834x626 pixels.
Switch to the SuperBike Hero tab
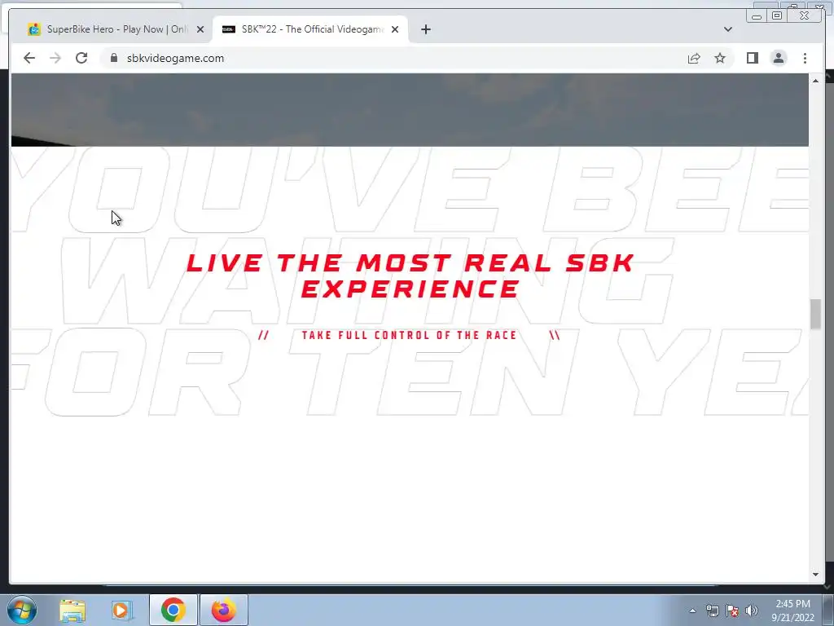coord(110,29)
